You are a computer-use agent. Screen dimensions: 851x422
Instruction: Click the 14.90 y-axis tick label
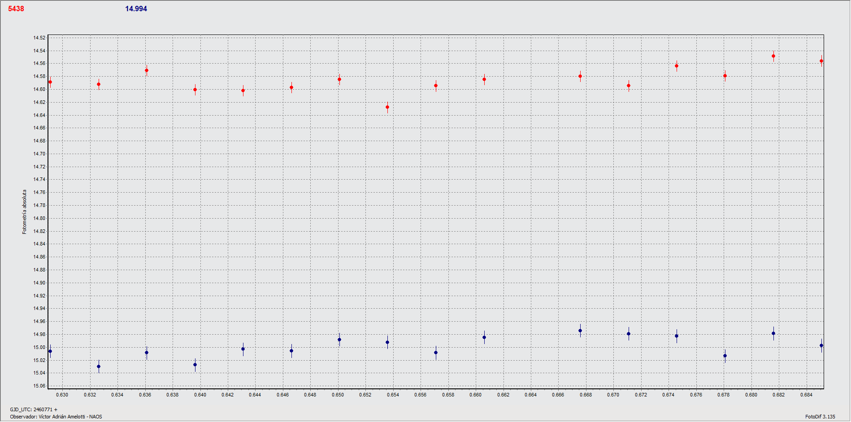tap(39, 283)
